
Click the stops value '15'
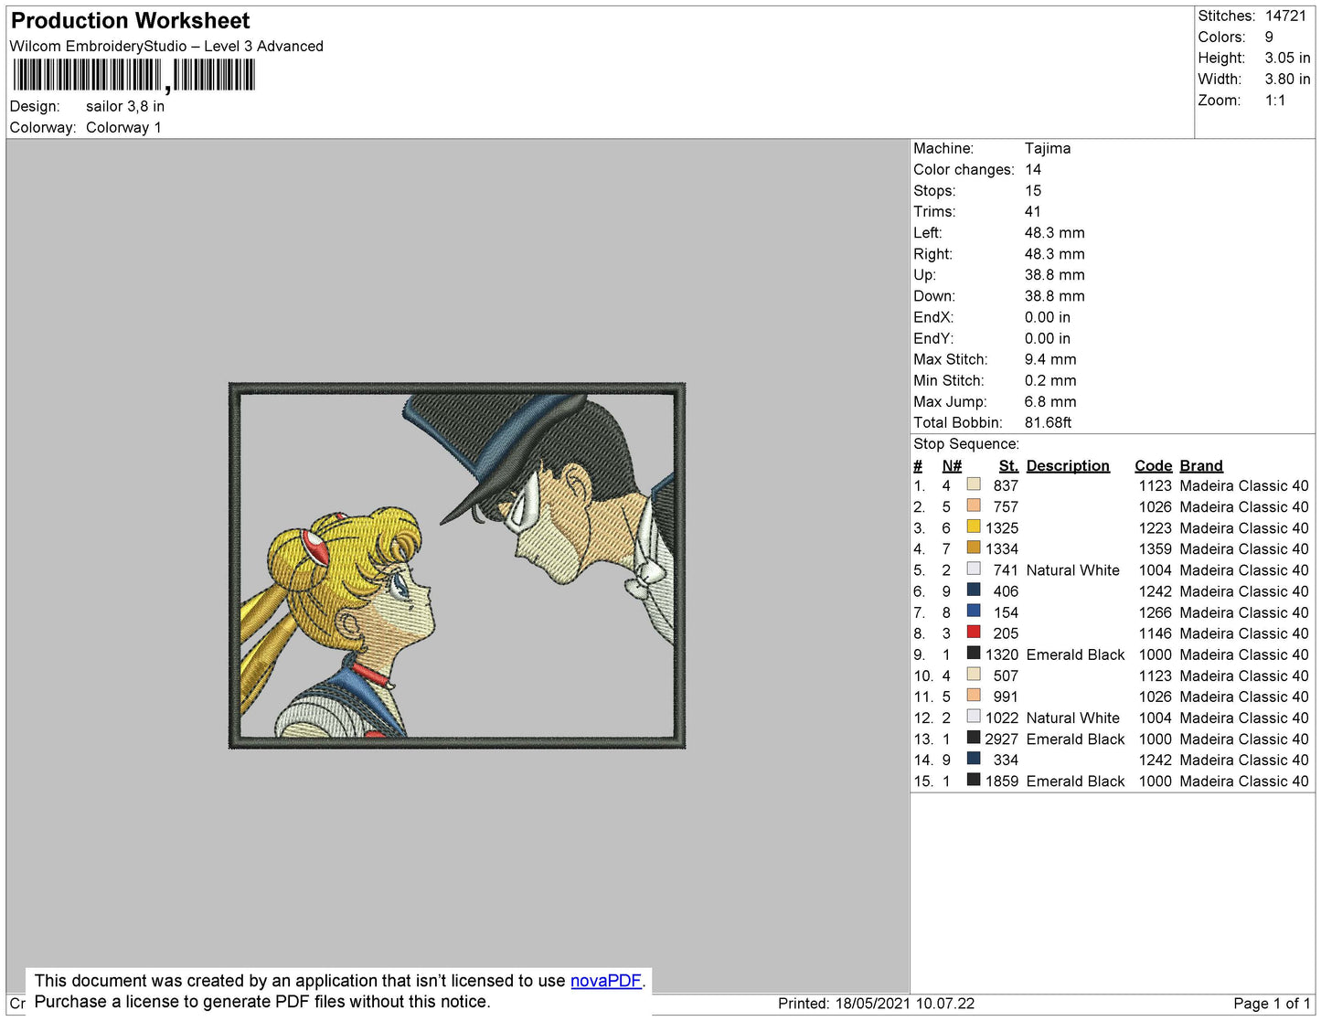point(1033,191)
